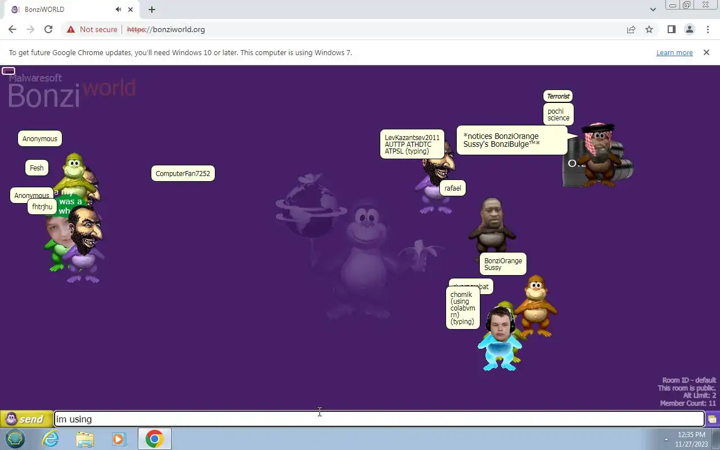Click the chat message input field

(x=379, y=419)
